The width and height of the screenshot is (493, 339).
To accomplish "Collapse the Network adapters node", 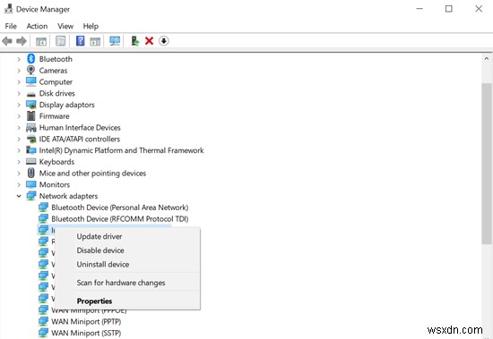I will pyautogui.click(x=19, y=196).
